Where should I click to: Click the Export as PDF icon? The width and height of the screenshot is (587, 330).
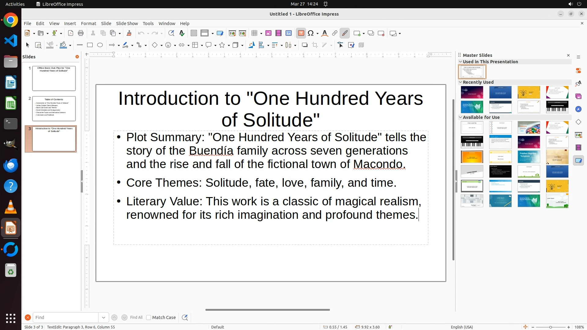[x=71, y=33]
